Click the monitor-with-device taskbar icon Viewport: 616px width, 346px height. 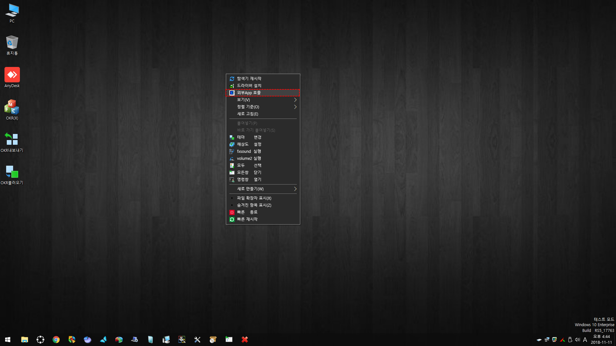(x=166, y=340)
